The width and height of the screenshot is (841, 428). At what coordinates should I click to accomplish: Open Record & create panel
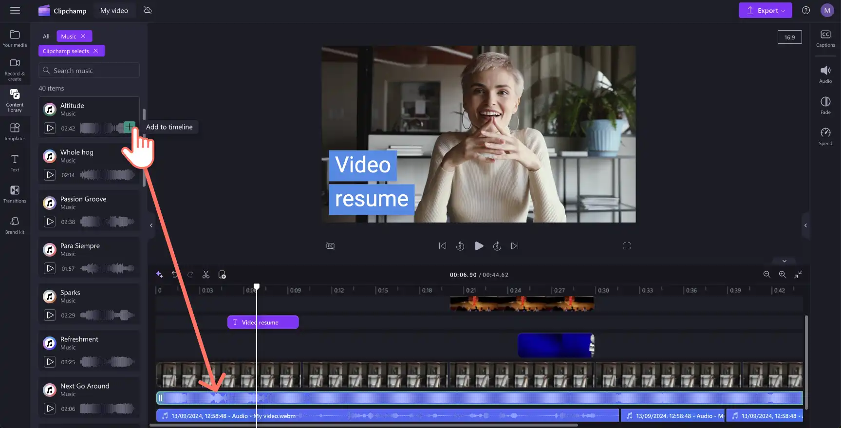15,70
